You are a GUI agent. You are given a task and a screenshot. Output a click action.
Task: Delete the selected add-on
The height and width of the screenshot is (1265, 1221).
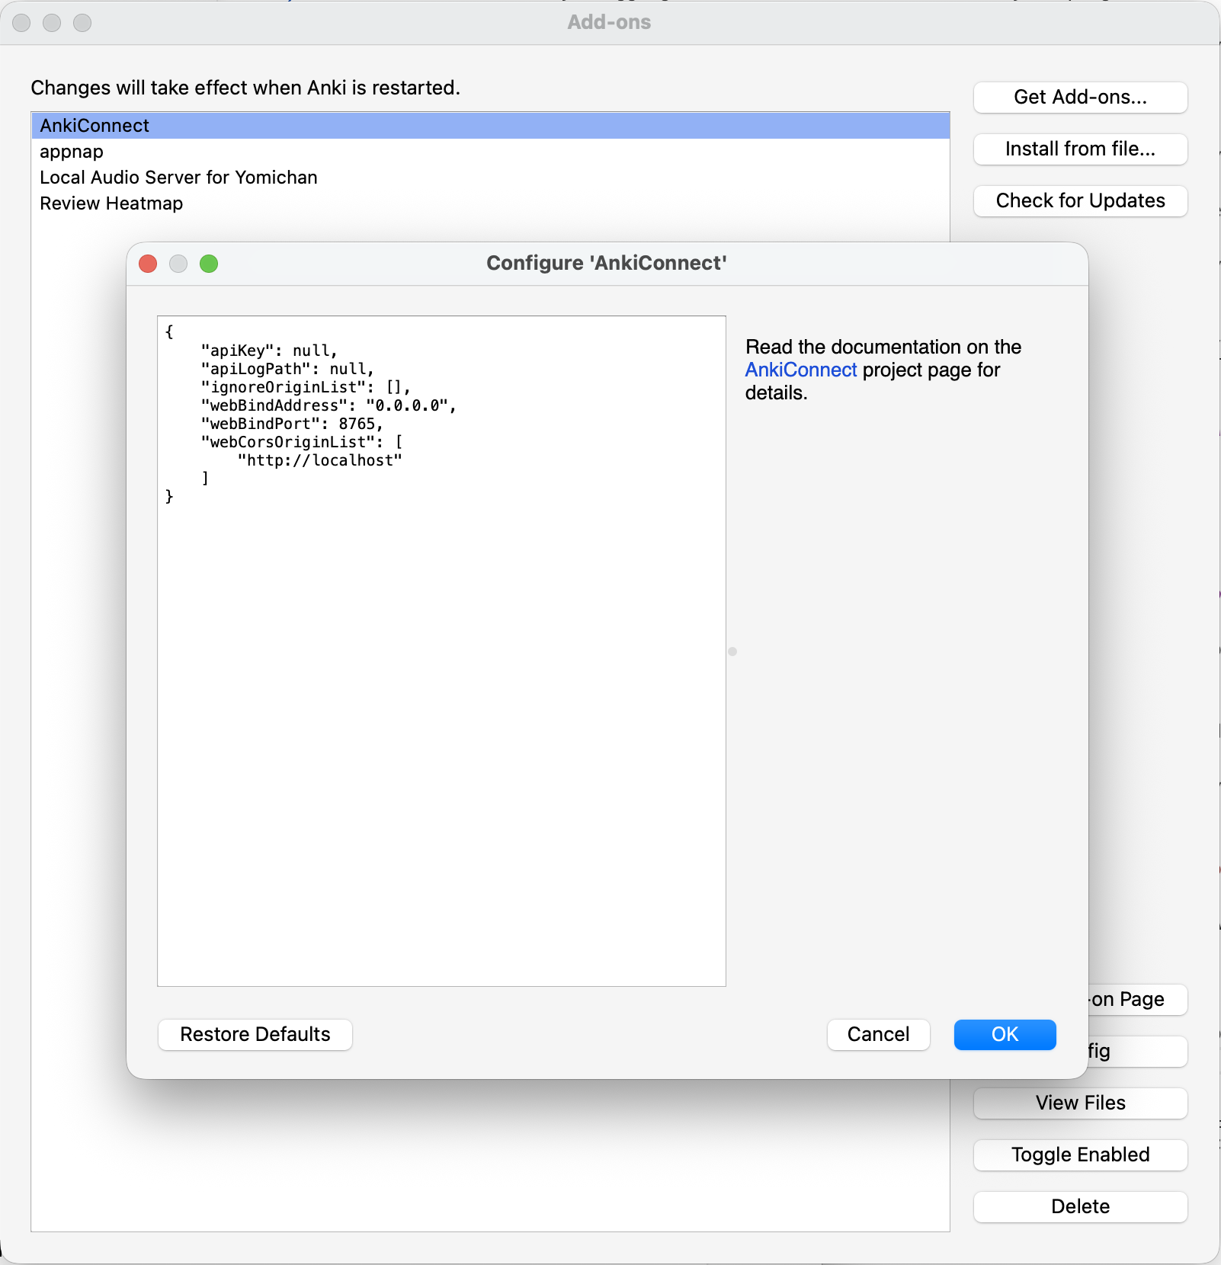[x=1080, y=1206]
